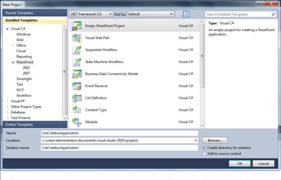Select the Module template icon

77,122
